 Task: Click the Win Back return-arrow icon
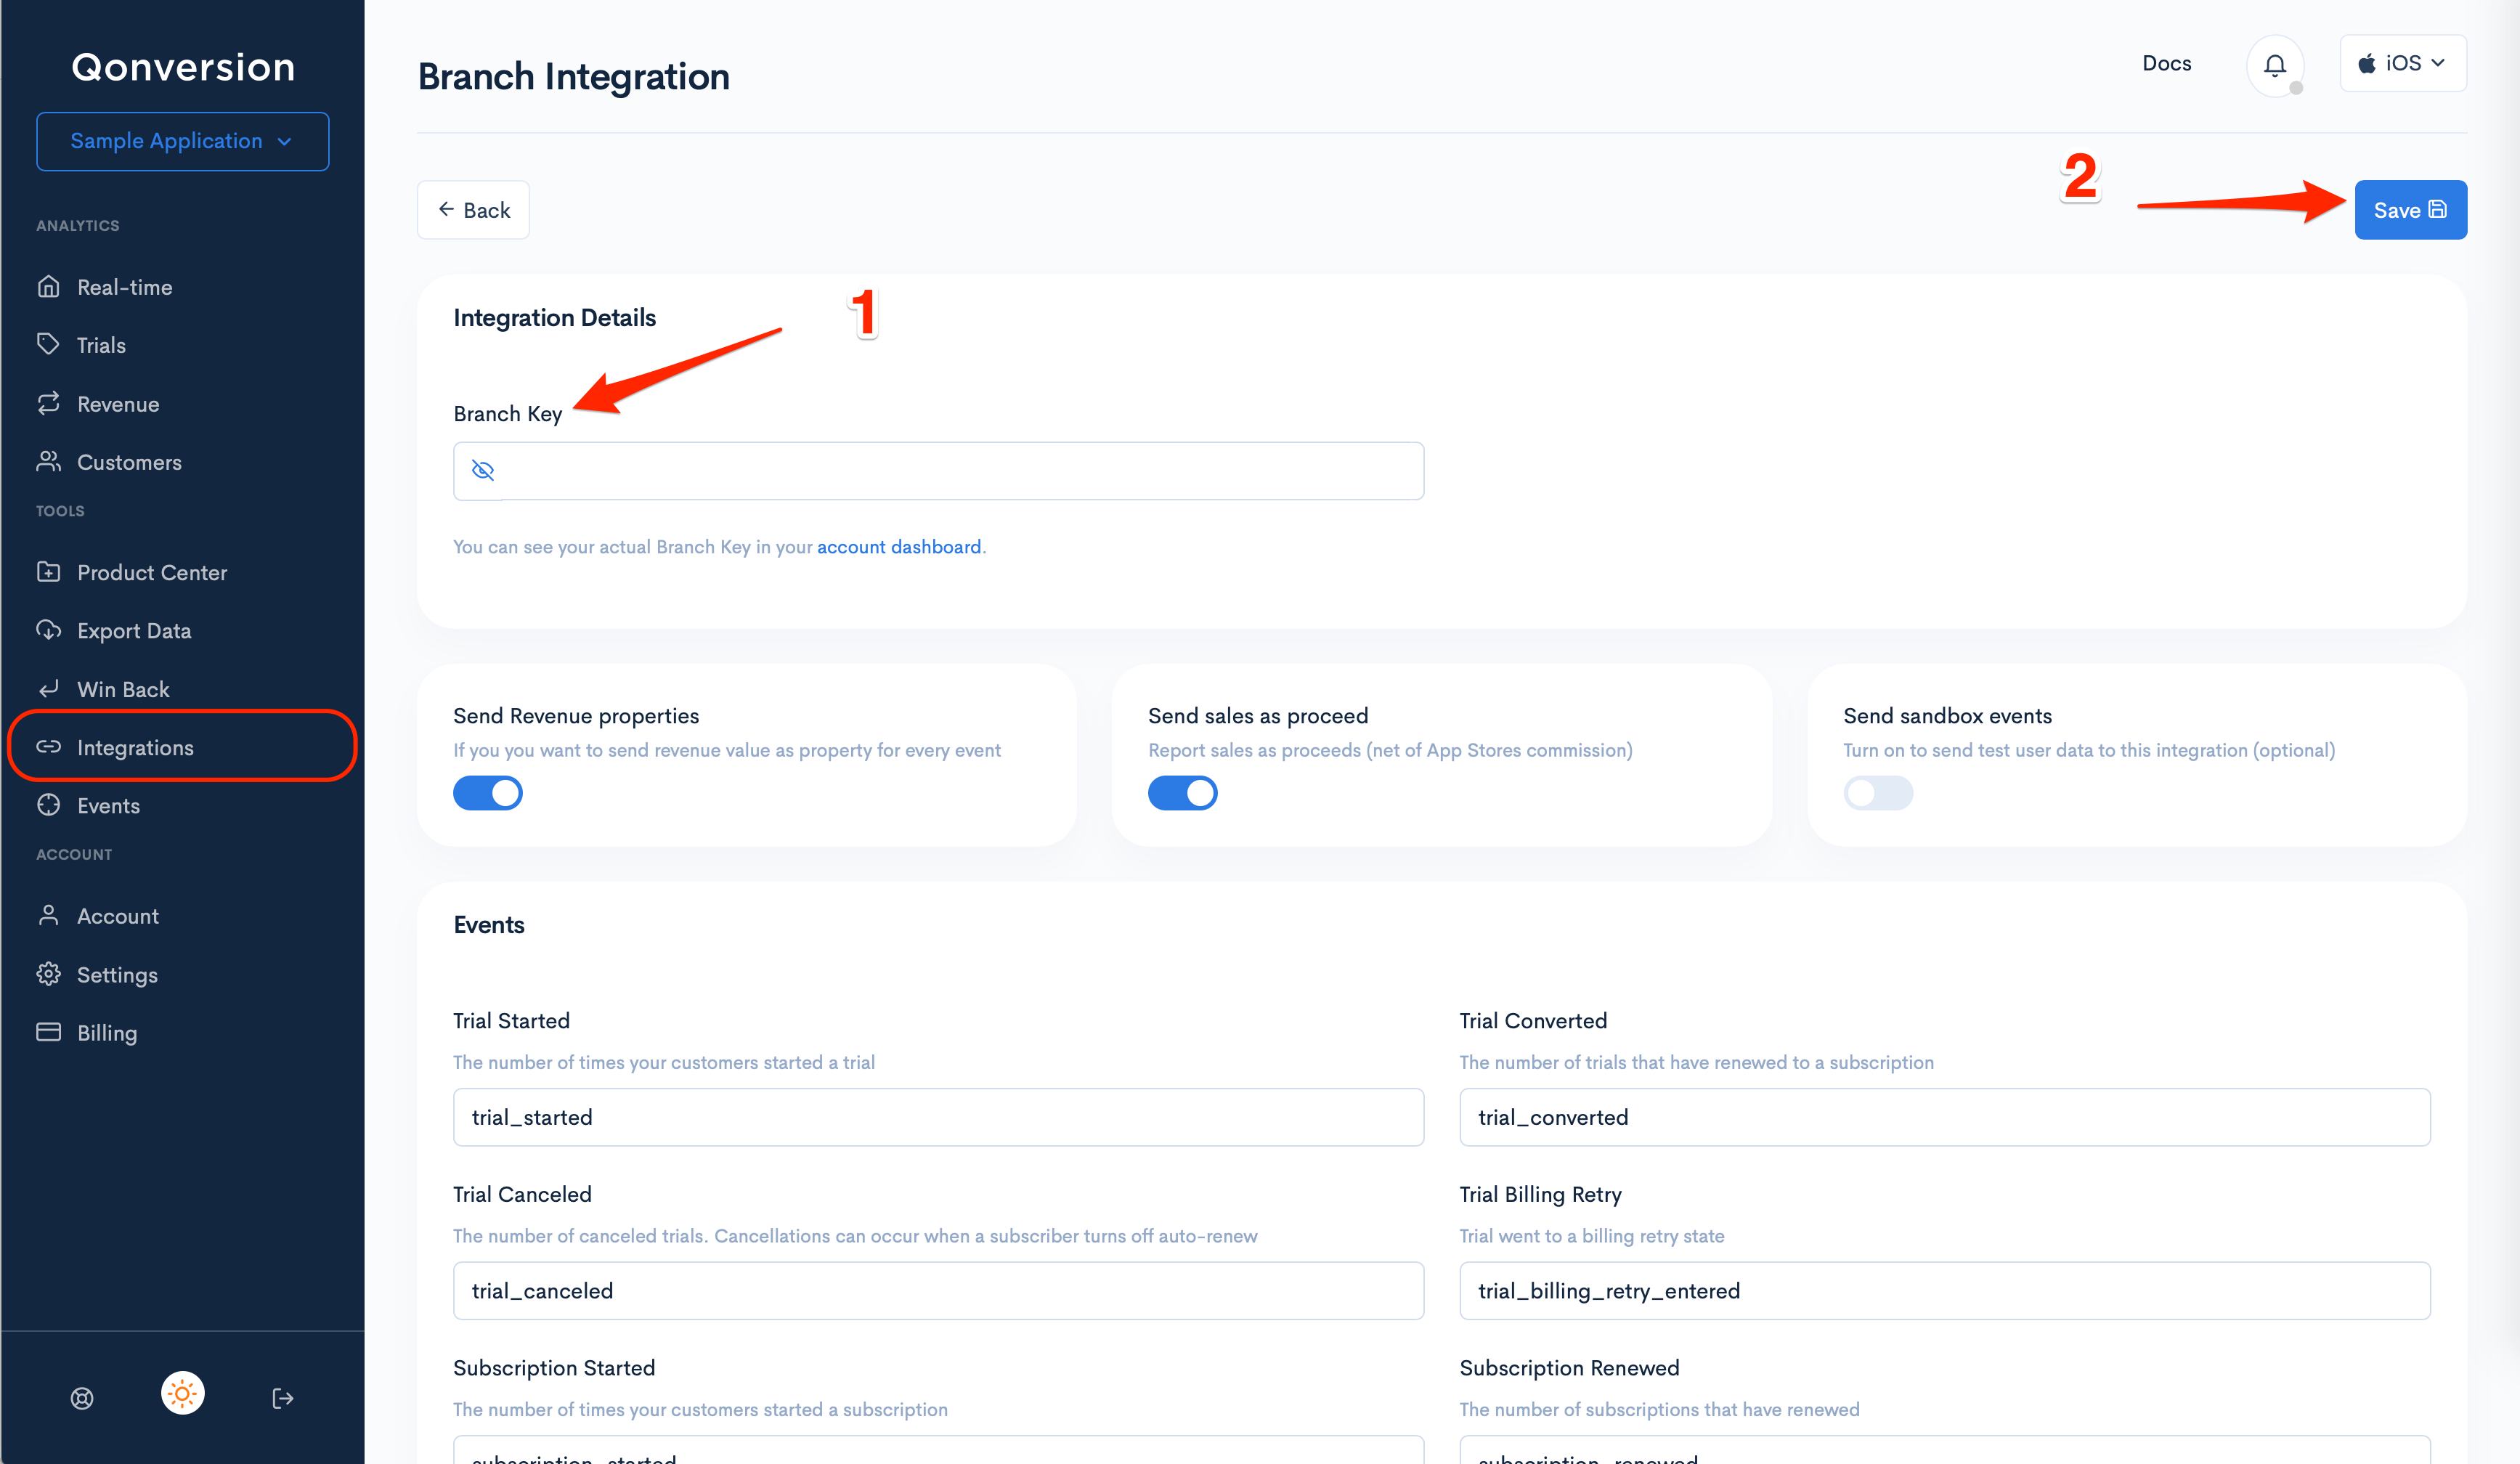tap(48, 689)
